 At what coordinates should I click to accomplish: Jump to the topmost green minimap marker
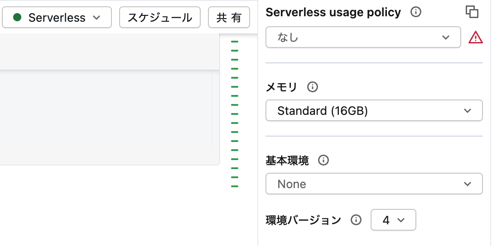coord(234,41)
